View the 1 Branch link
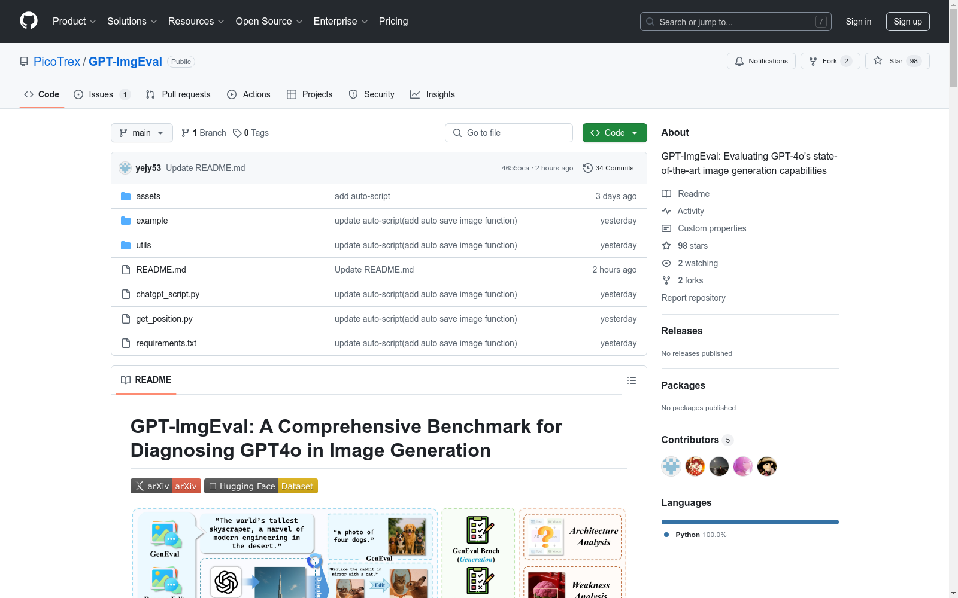This screenshot has height=598, width=958. pos(204,133)
